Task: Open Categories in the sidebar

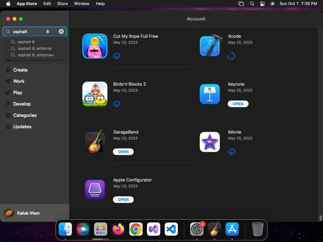Action: tap(25, 115)
